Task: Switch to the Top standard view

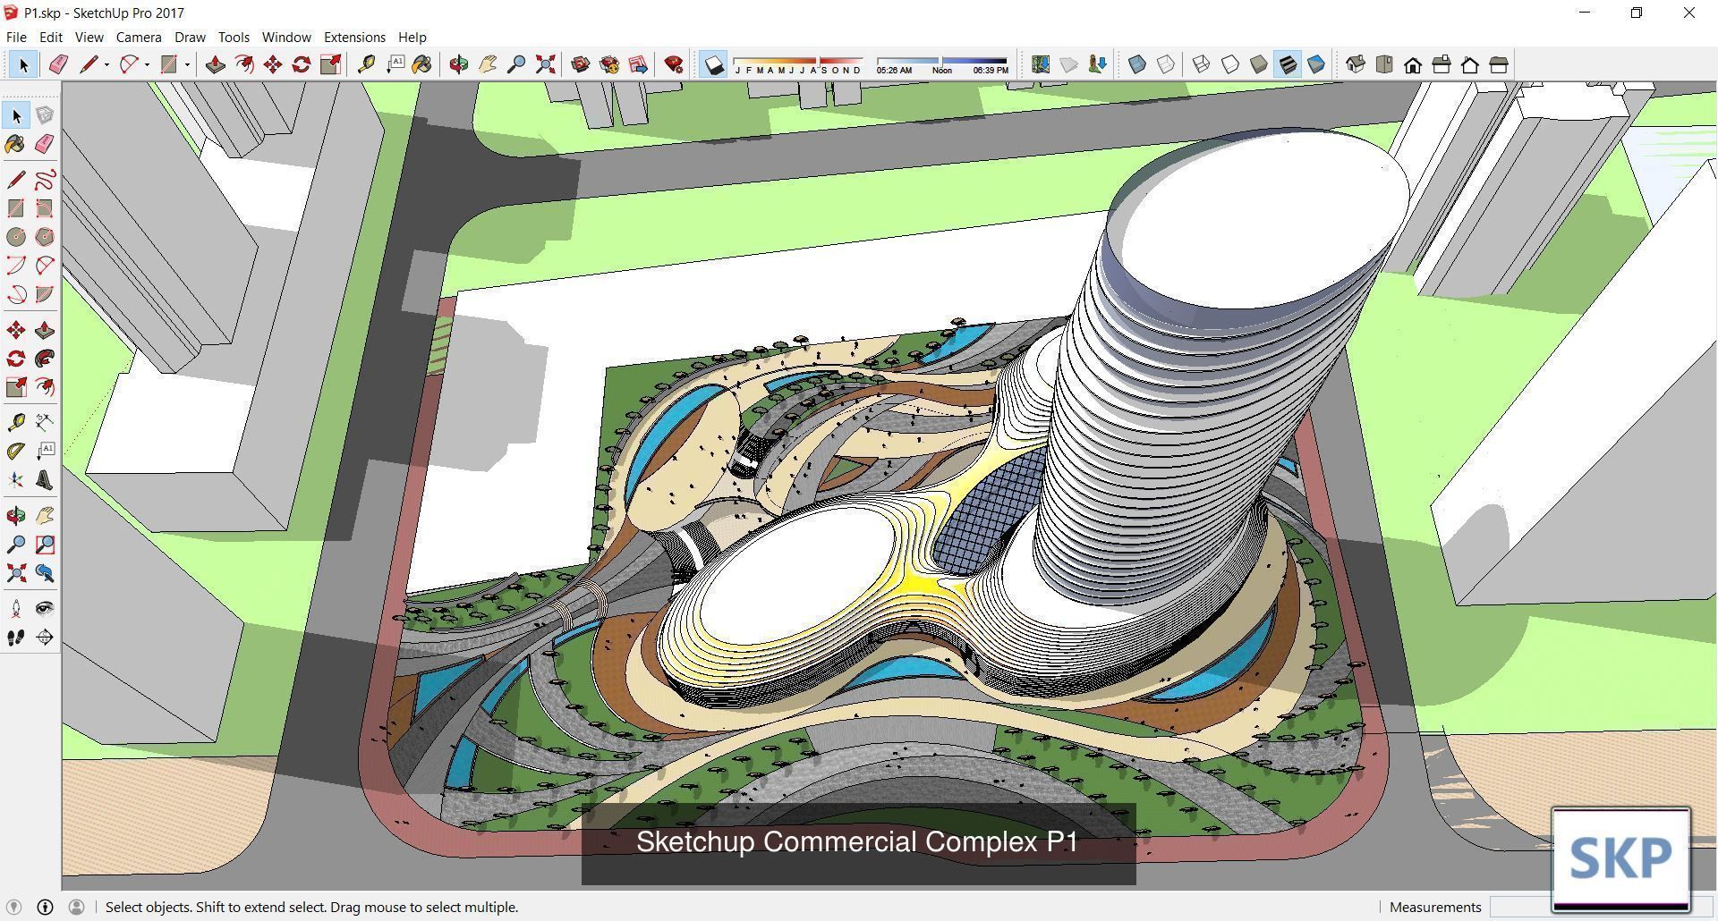Action: [x=1384, y=64]
